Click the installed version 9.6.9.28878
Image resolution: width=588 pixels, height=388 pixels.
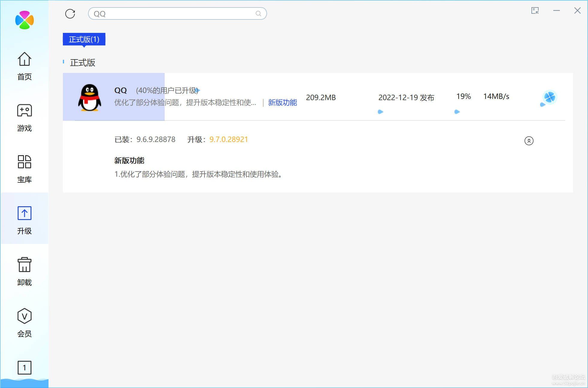pyautogui.click(x=156, y=139)
